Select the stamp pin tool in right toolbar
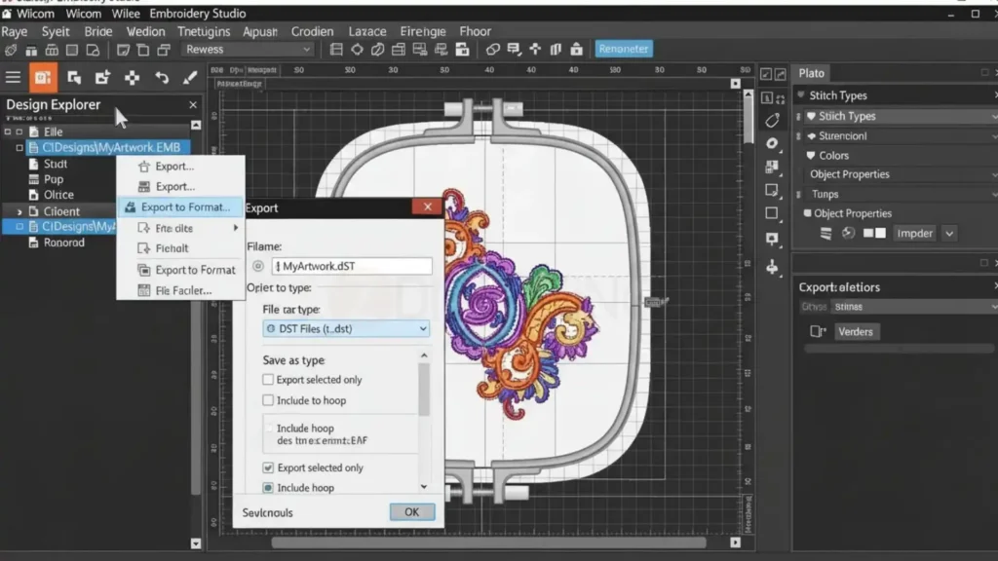The width and height of the screenshot is (998, 561). click(772, 240)
